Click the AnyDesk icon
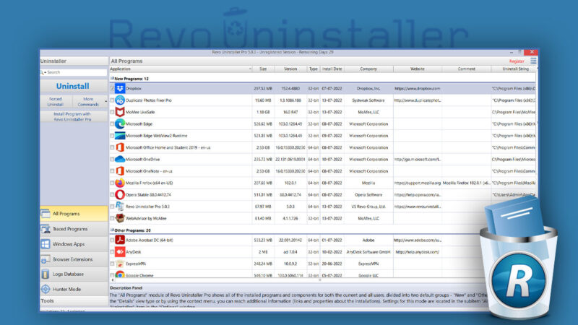This screenshot has width=578, height=325. (120, 252)
